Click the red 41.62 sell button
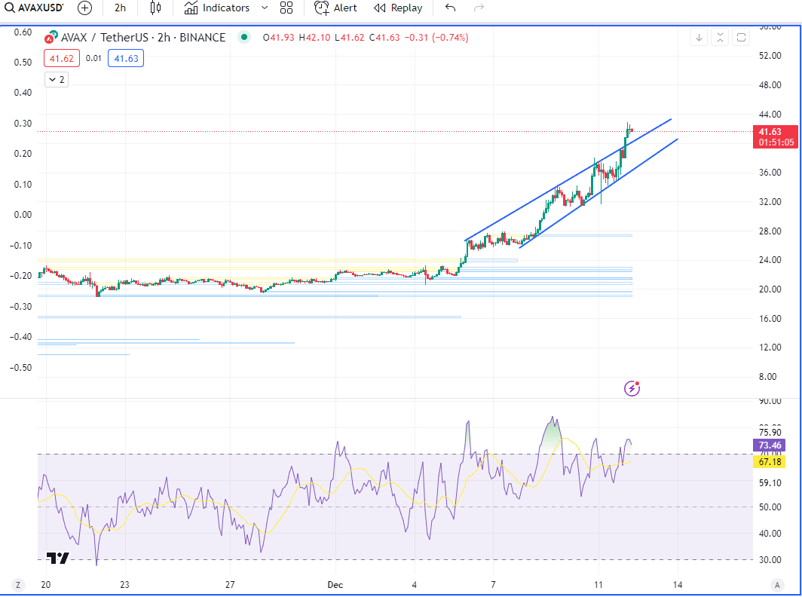The width and height of the screenshot is (802, 597). 61,57
